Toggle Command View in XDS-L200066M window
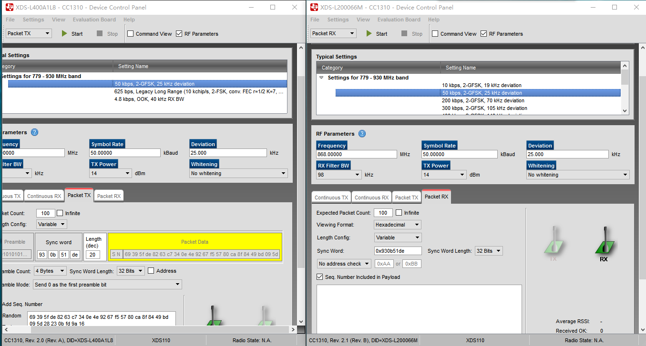 (435, 34)
